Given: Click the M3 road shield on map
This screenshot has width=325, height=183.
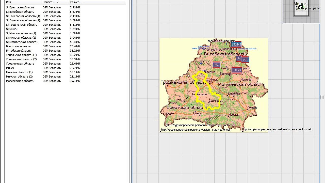Looking at the screenshot, I should point(217,65).
